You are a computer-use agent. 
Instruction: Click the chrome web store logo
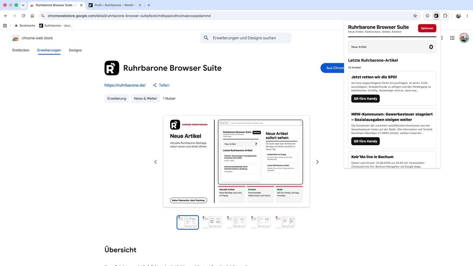click(33, 38)
